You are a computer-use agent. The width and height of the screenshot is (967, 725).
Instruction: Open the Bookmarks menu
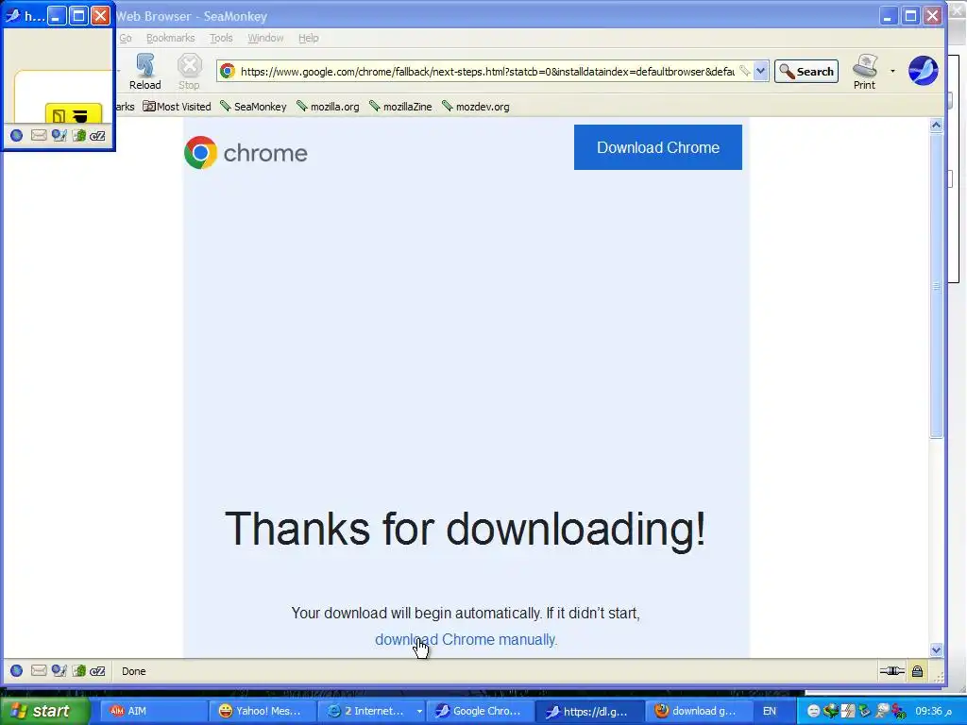point(170,38)
